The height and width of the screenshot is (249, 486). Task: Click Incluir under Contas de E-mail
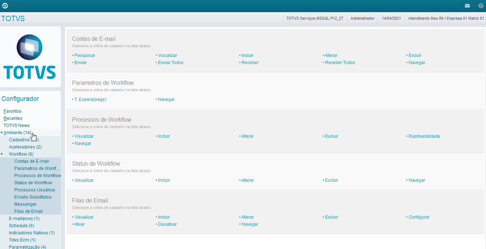coord(247,55)
